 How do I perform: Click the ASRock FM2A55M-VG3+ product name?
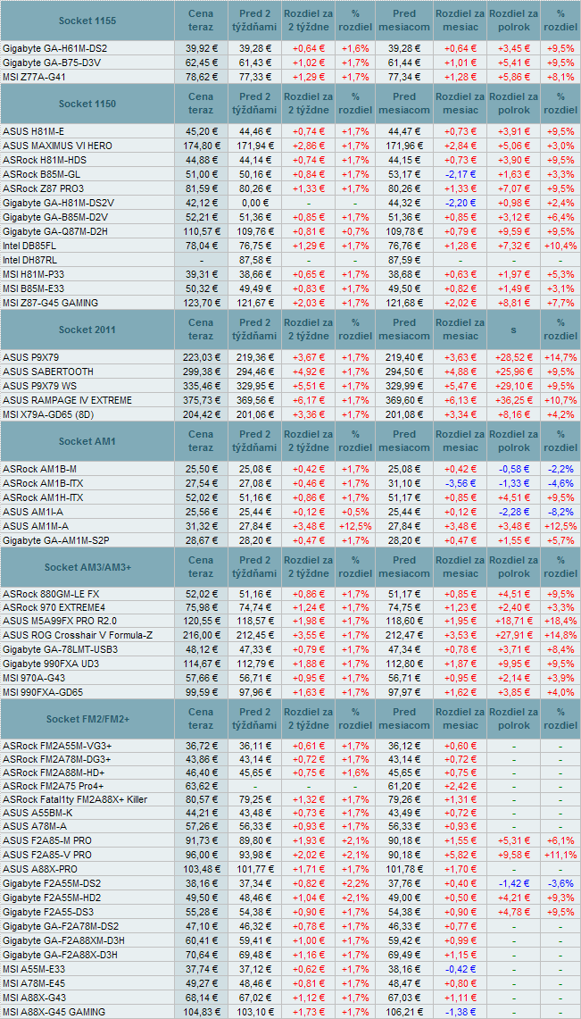click(57, 746)
